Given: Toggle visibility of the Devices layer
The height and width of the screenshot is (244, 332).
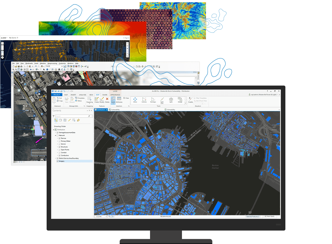Looking at the screenshot, I should click(x=59, y=138).
